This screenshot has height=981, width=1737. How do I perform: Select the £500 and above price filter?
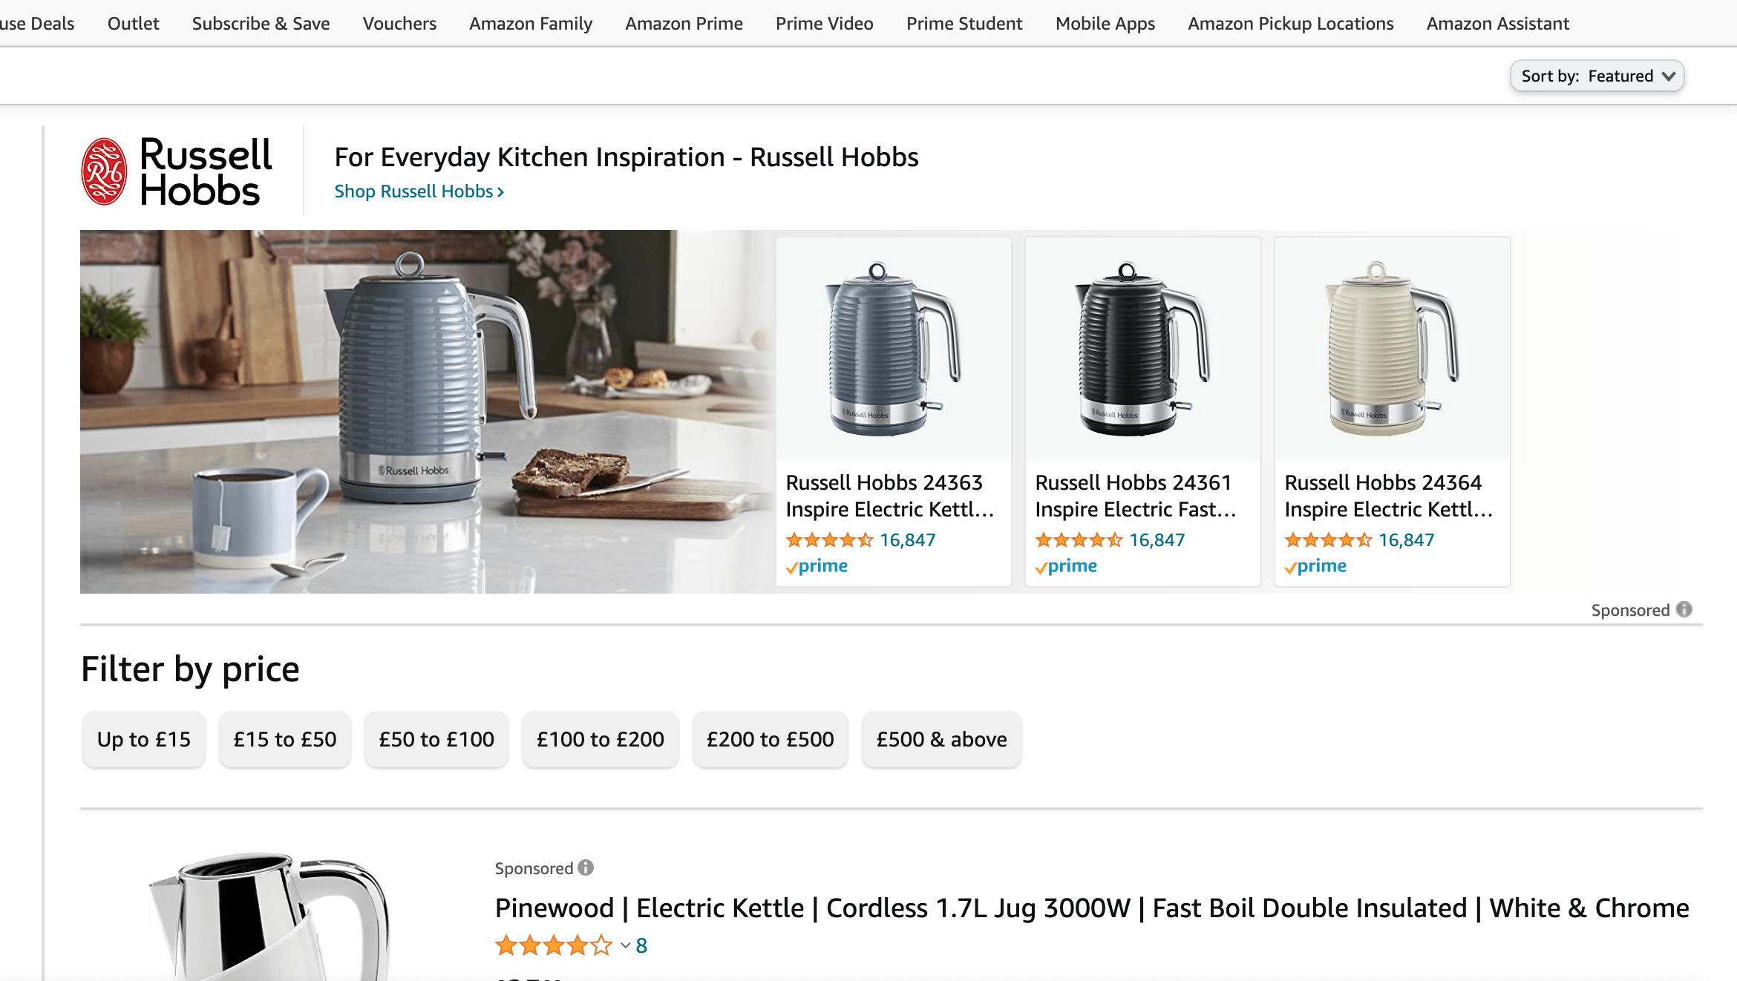tap(940, 739)
